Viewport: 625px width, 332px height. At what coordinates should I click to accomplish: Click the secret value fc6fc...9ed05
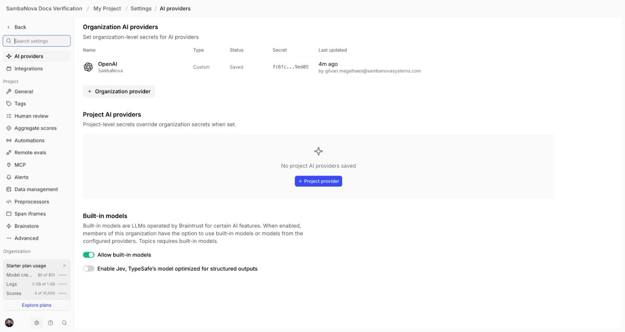pyautogui.click(x=291, y=67)
